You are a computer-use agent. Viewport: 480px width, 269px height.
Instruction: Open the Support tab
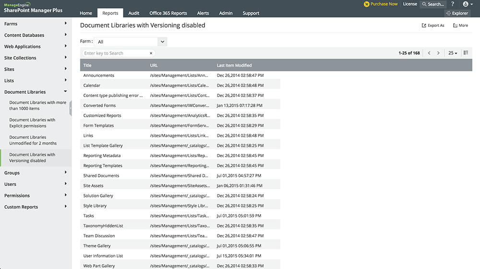[251, 13]
